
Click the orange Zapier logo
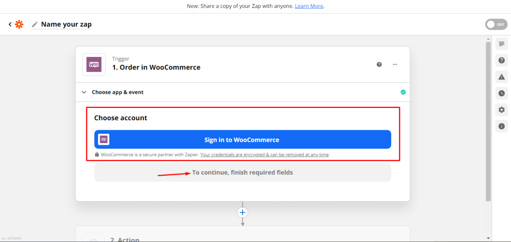point(19,24)
